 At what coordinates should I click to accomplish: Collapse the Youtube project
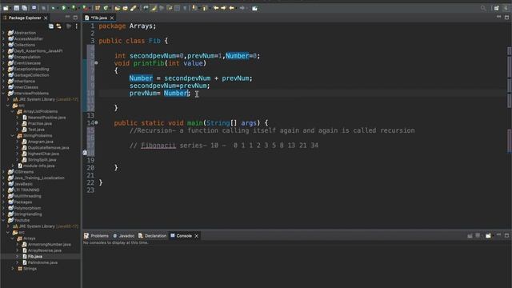(3, 220)
